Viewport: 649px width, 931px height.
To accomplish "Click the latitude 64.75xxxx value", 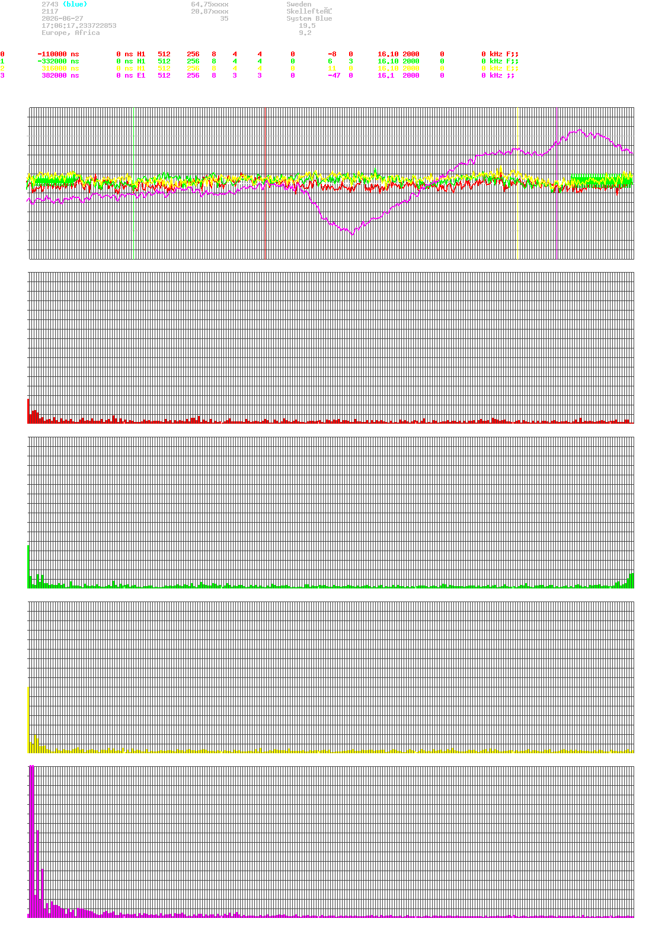I will pos(210,4).
